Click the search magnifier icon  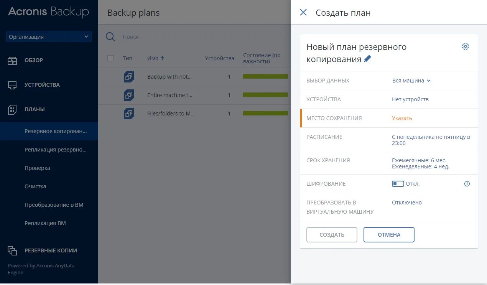click(110, 37)
